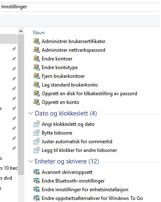Sort by the Navn column header
Viewport: 161px width, 202px height.
click(39, 33)
